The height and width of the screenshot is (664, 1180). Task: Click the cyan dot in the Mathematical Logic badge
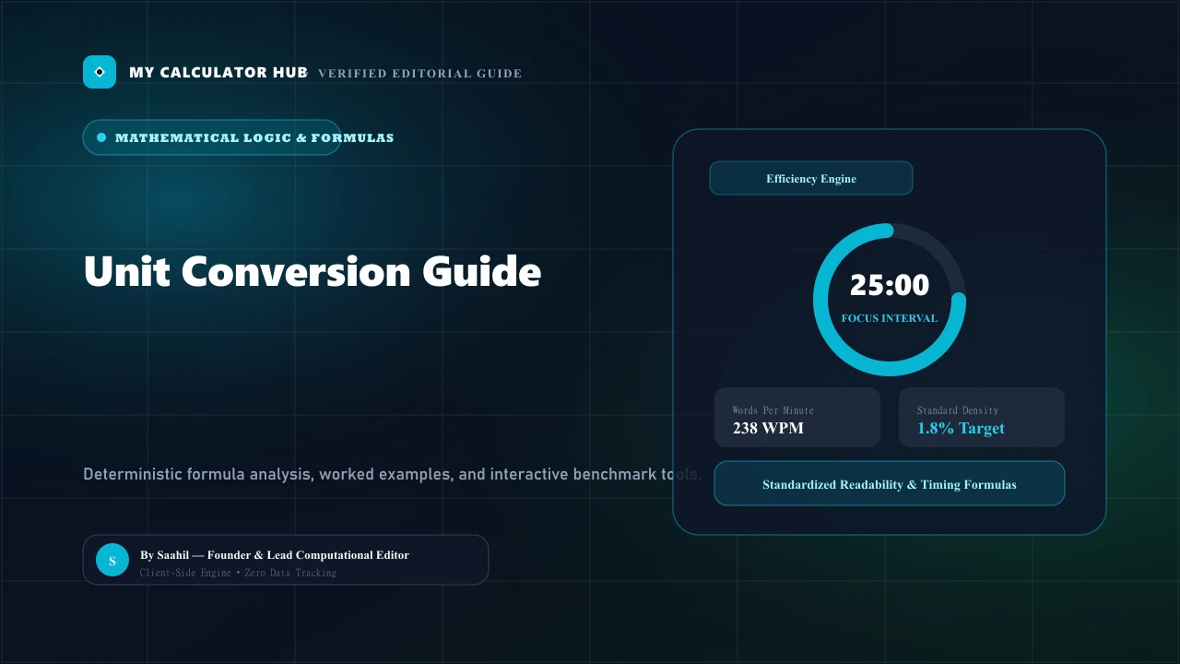[101, 137]
